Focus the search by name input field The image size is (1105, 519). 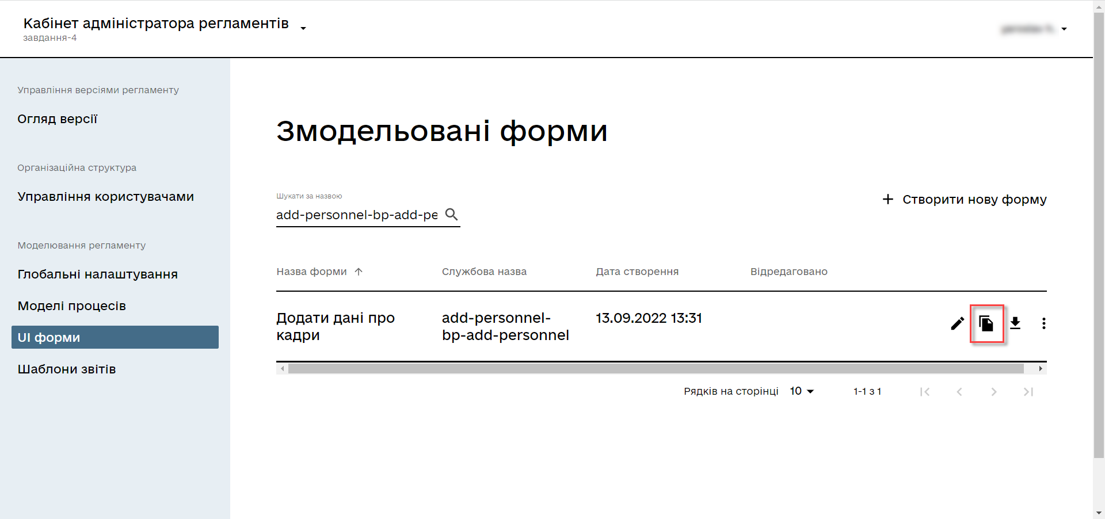click(357, 215)
